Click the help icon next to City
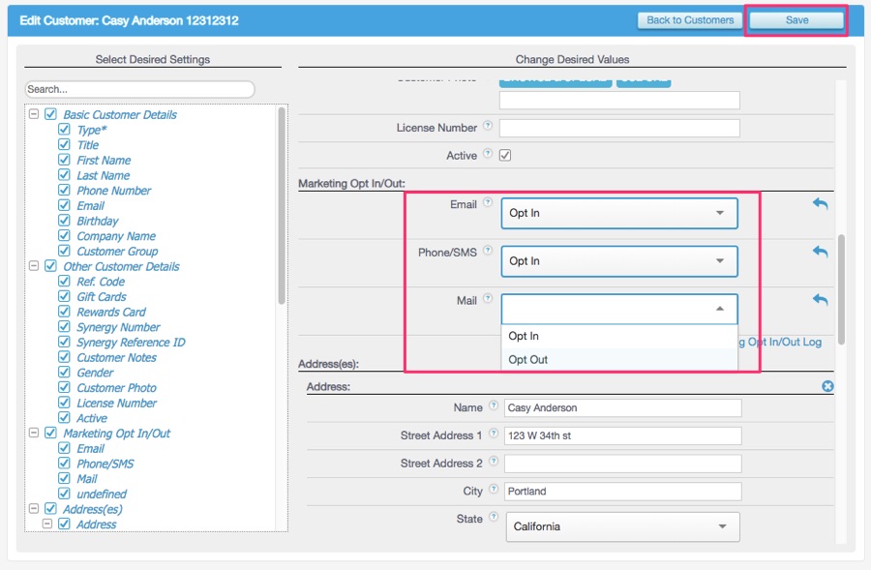Image resolution: width=871 pixels, height=570 pixels. pyautogui.click(x=494, y=491)
